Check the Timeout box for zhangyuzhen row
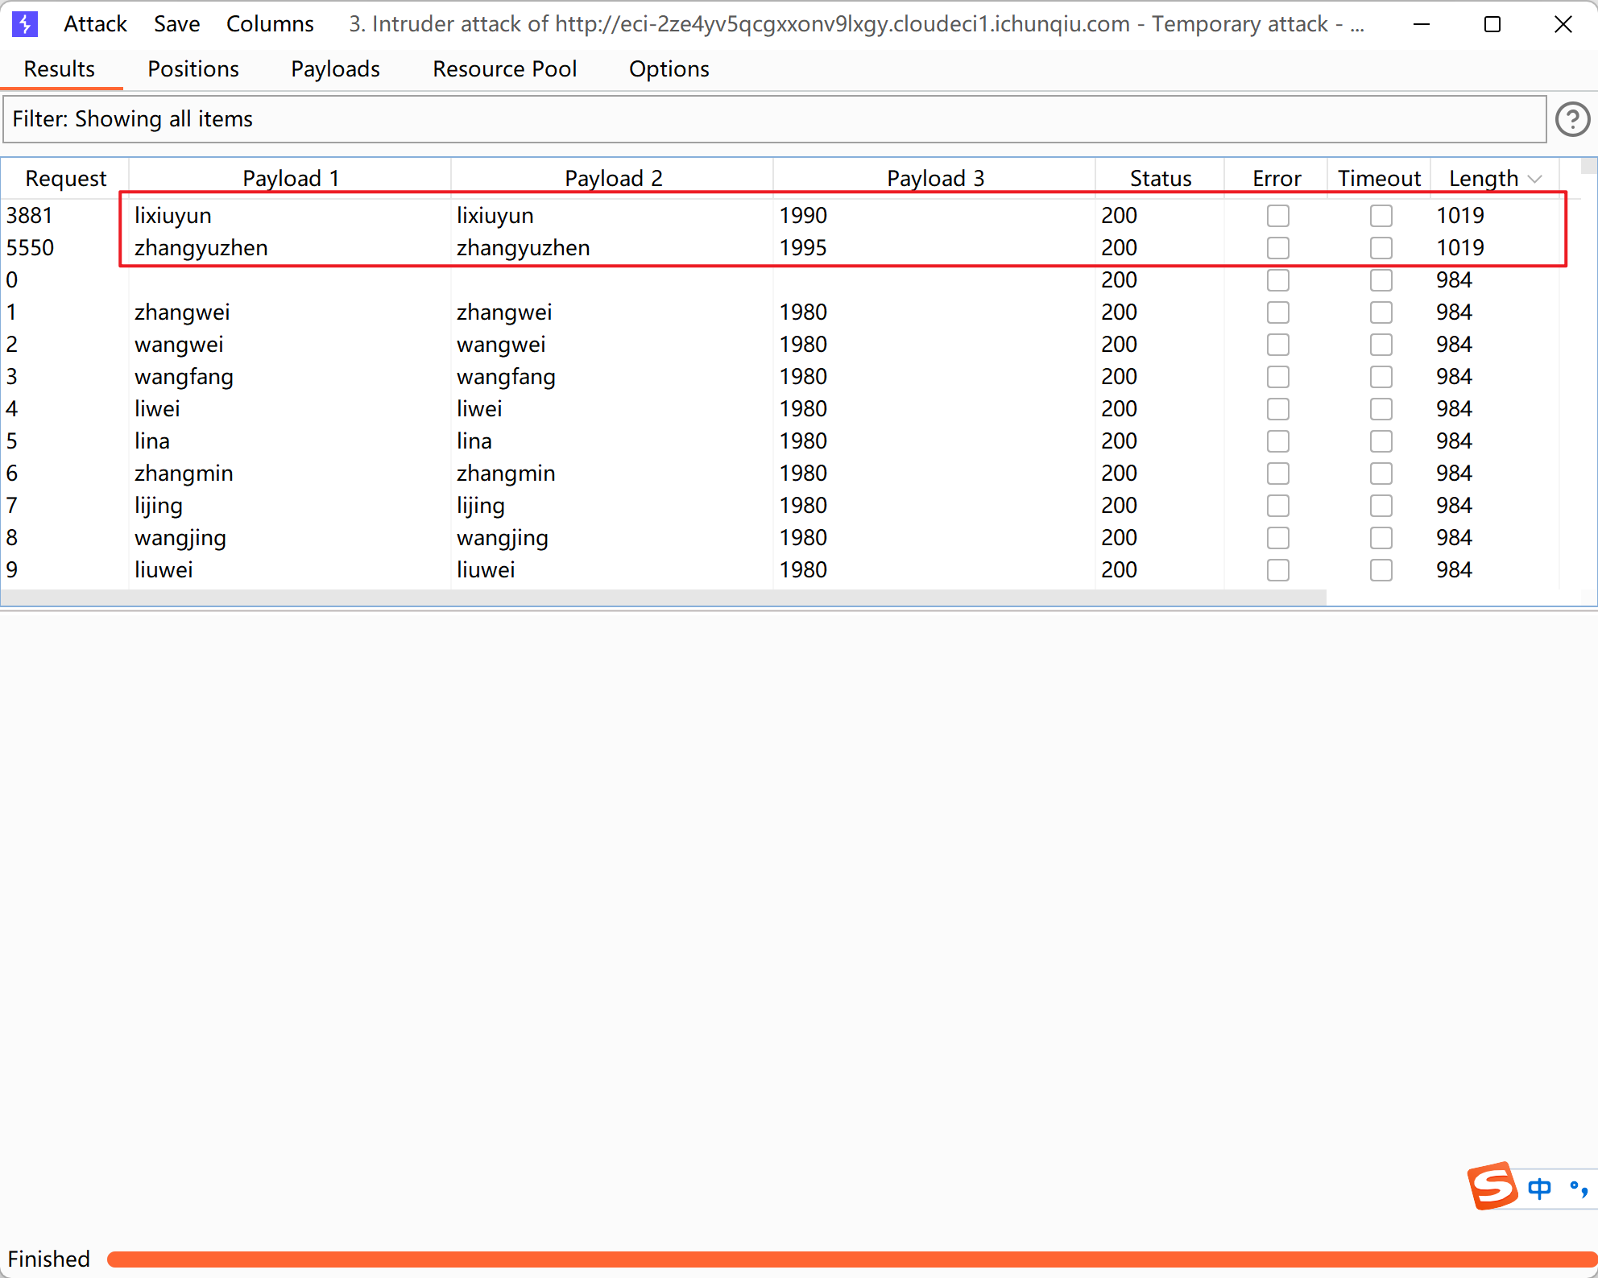The height and width of the screenshot is (1278, 1598). point(1381,248)
